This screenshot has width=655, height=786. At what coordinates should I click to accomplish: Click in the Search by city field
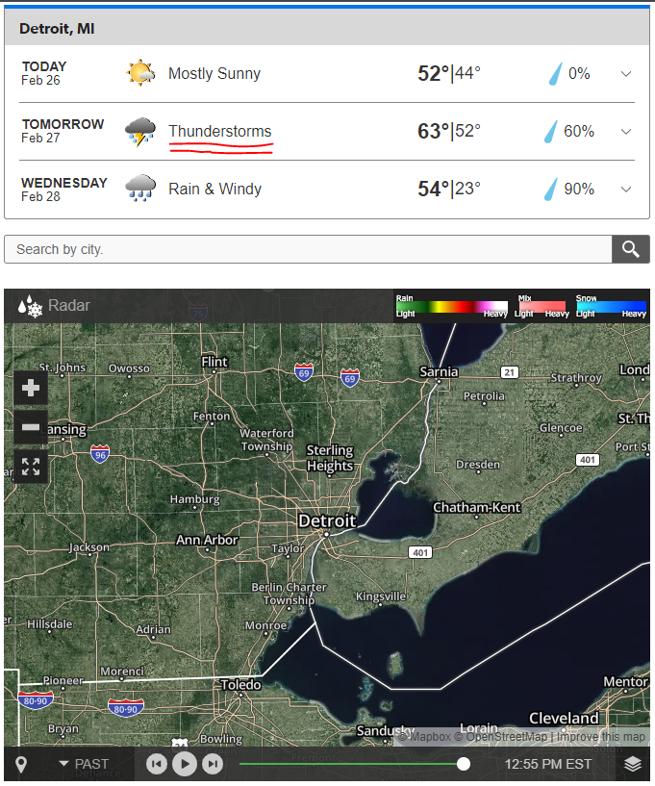pyautogui.click(x=308, y=249)
